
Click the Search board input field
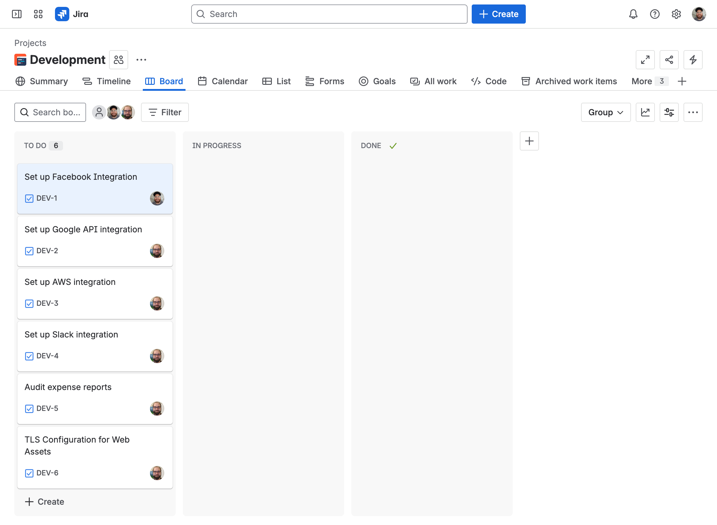(x=50, y=112)
